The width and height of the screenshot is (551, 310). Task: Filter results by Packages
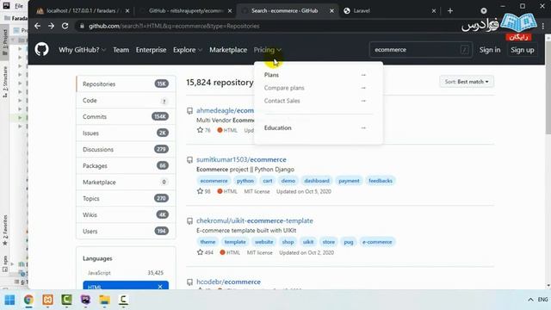point(126,166)
